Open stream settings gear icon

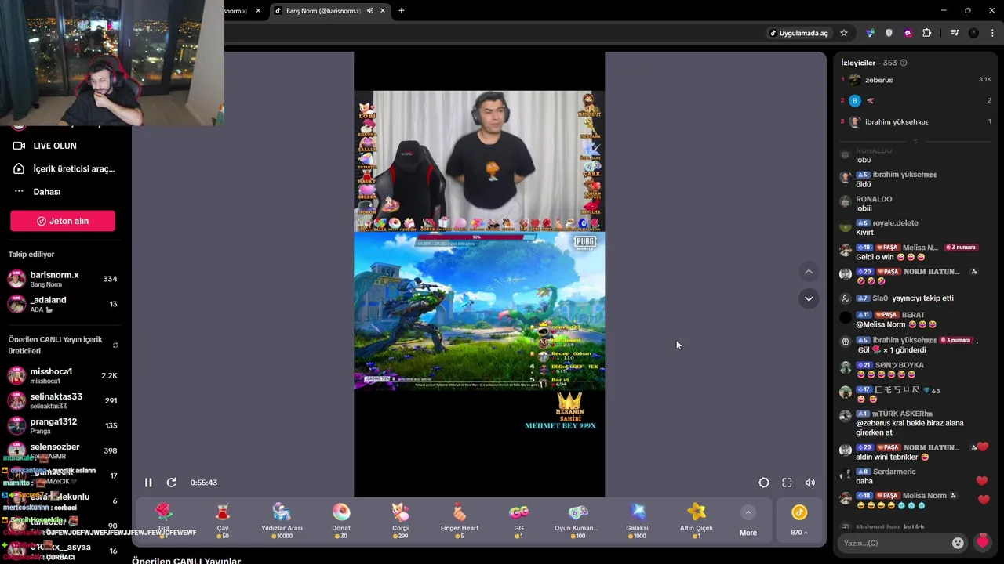point(763,483)
